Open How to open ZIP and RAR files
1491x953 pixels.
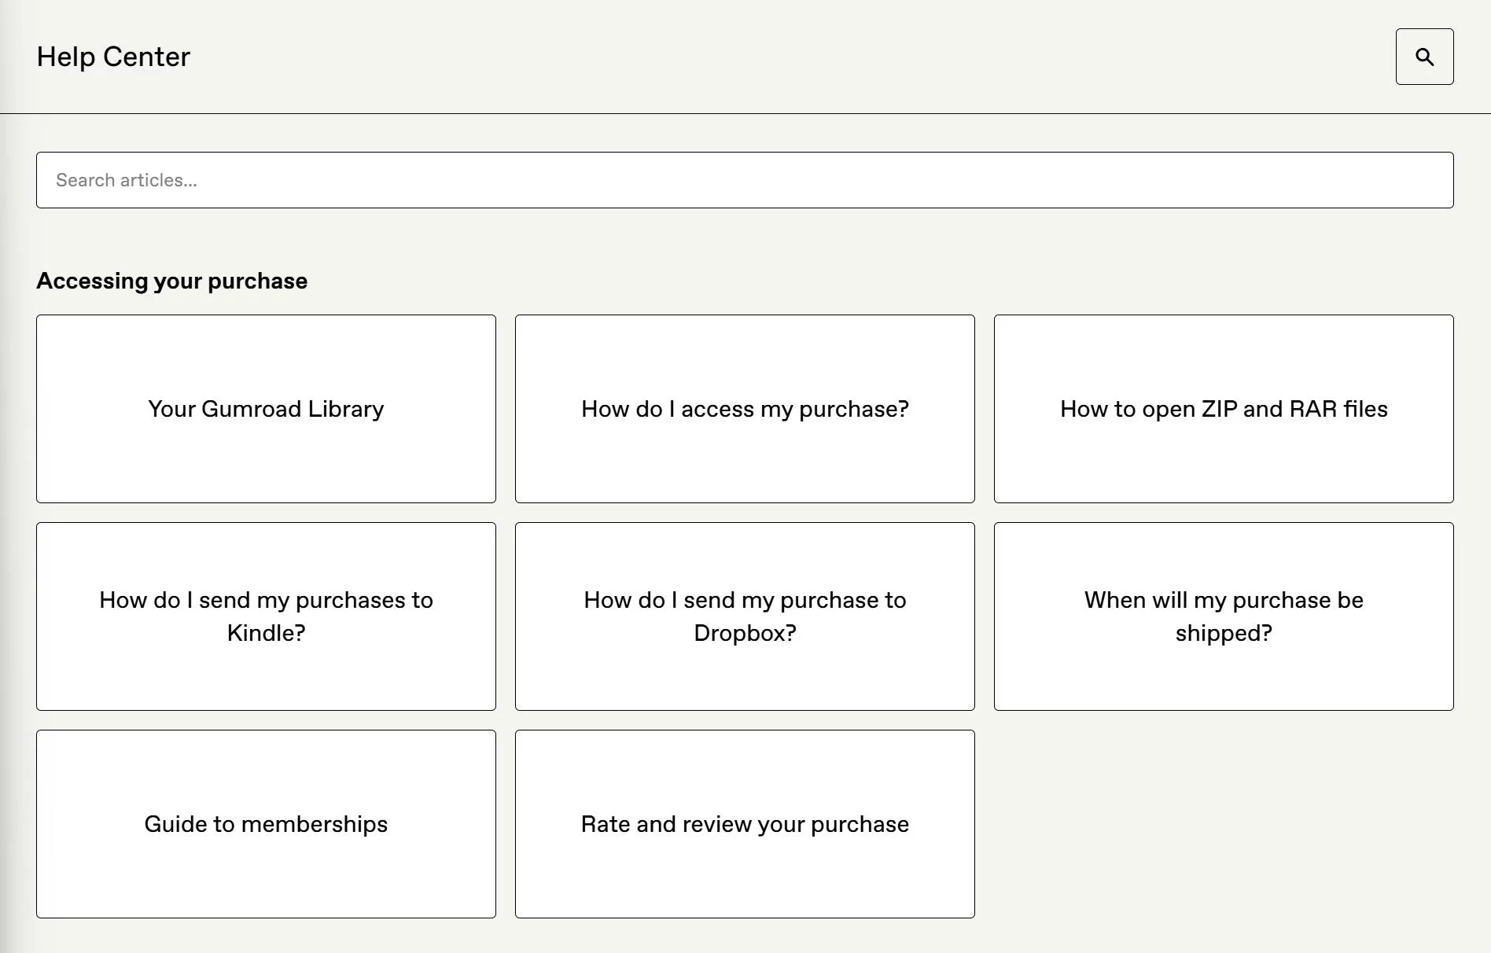click(x=1223, y=409)
